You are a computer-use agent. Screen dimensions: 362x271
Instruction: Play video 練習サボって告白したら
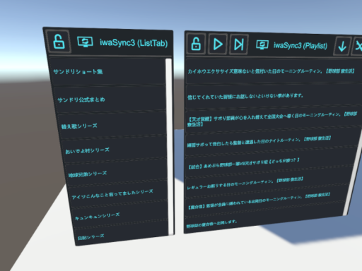(x=271, y=142)
